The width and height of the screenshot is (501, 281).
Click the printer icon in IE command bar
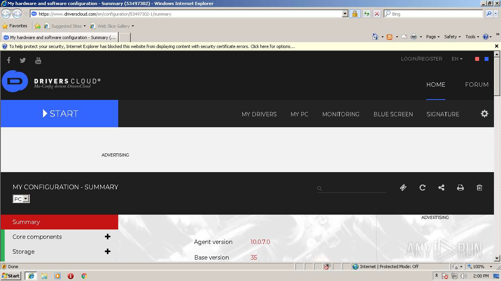click(414, 37)
